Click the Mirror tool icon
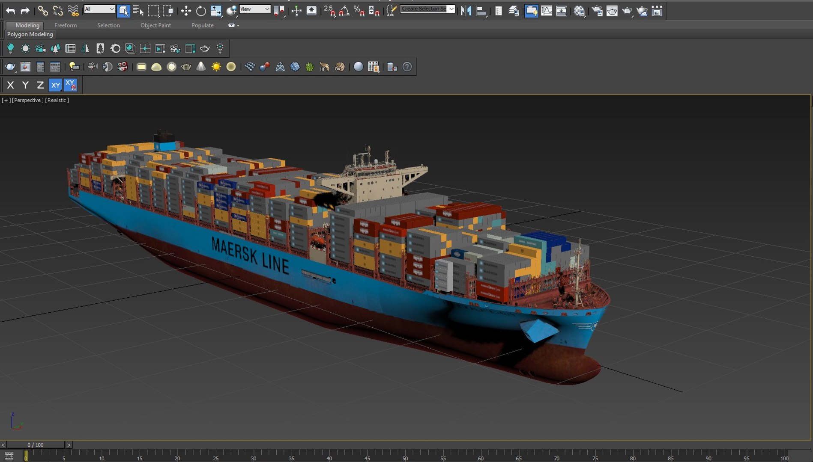This screenshot has width=813, height=462. [466, 11]
